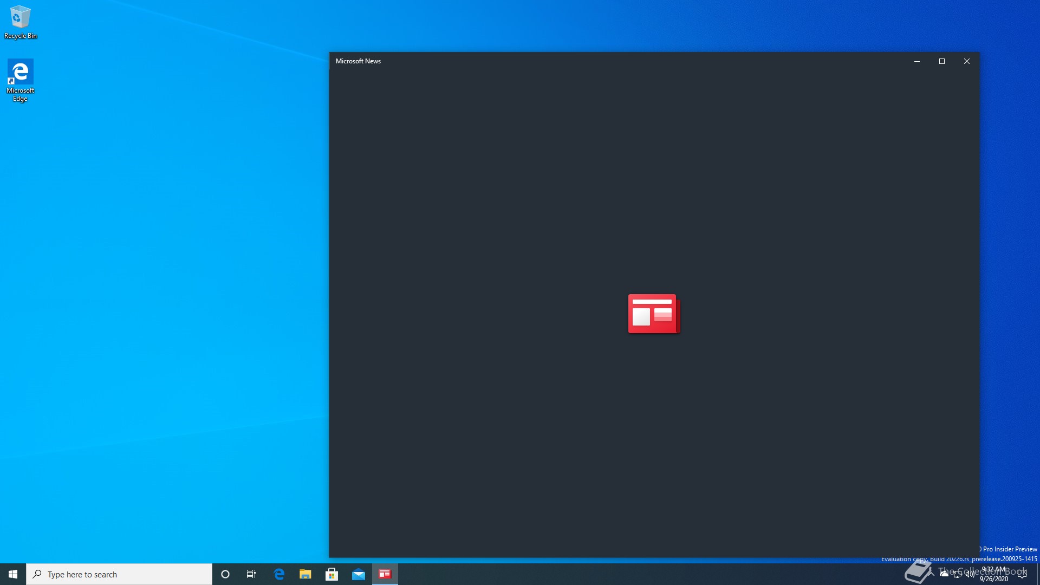This screenshot has width=1040, height=585.
Task: Click the Cortana circle icon on taskbar
Action: pyautogui.click(x=225, y=574)
